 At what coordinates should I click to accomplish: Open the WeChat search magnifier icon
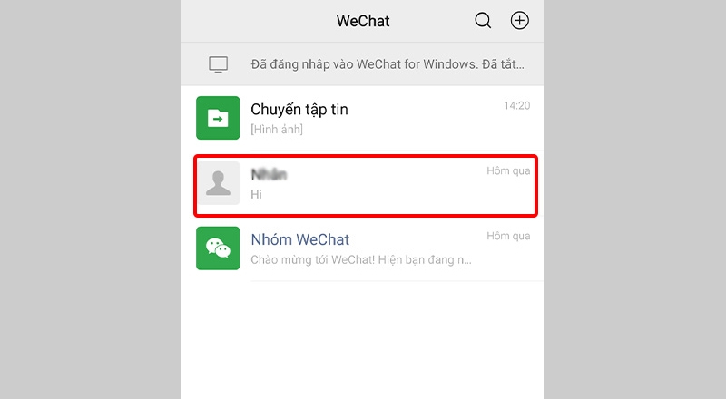[483, 20]
